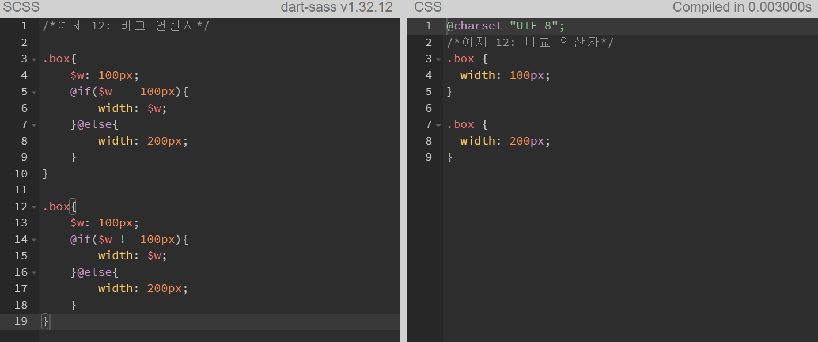Click line number 9 in the CSS gutter
Viewport: 818px width, 342px height.
(x=429, y=157)
